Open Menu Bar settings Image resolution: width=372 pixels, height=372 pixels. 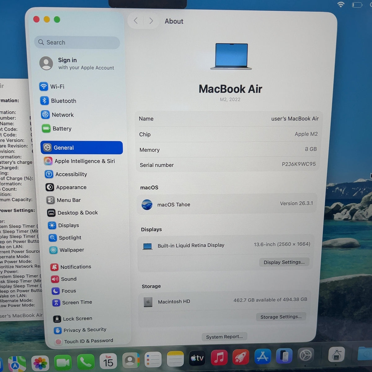coord(64,200)
